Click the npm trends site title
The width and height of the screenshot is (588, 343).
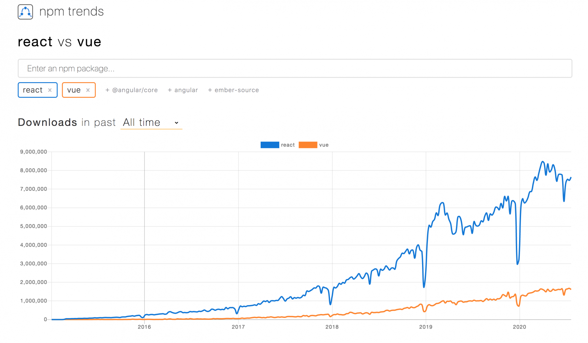point(71,12)
